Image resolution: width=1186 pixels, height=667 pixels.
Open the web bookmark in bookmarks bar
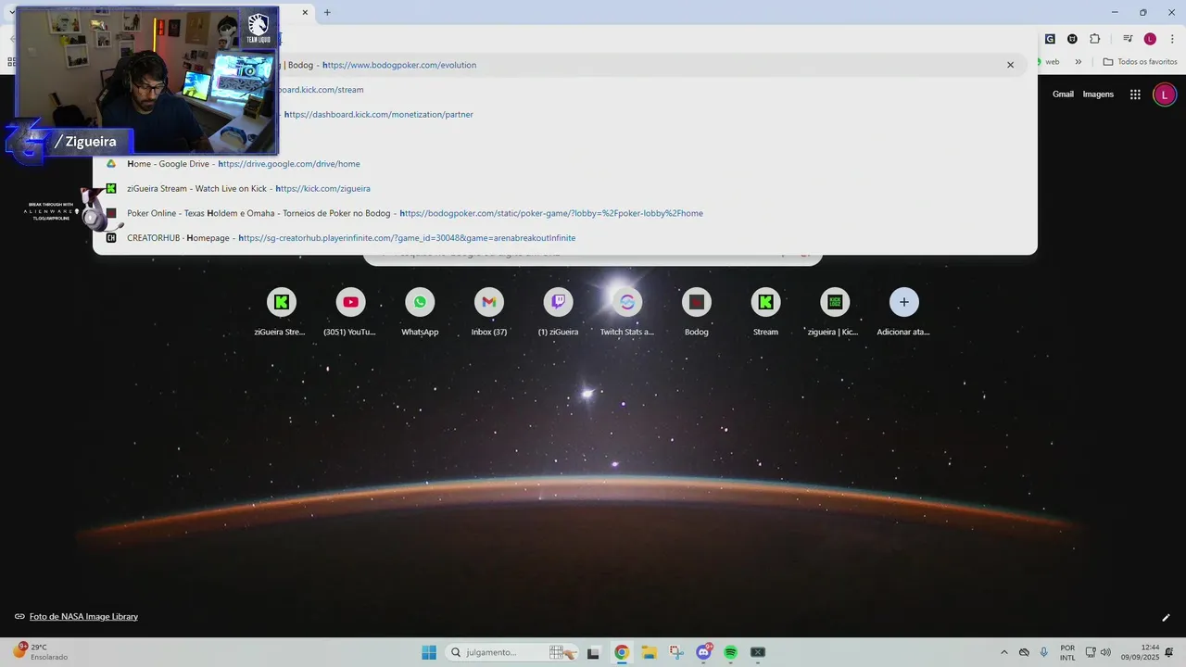pyautogui.click(x=1049, y=62)
